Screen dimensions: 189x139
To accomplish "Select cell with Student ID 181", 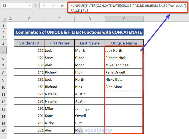I will pos(29,101).
